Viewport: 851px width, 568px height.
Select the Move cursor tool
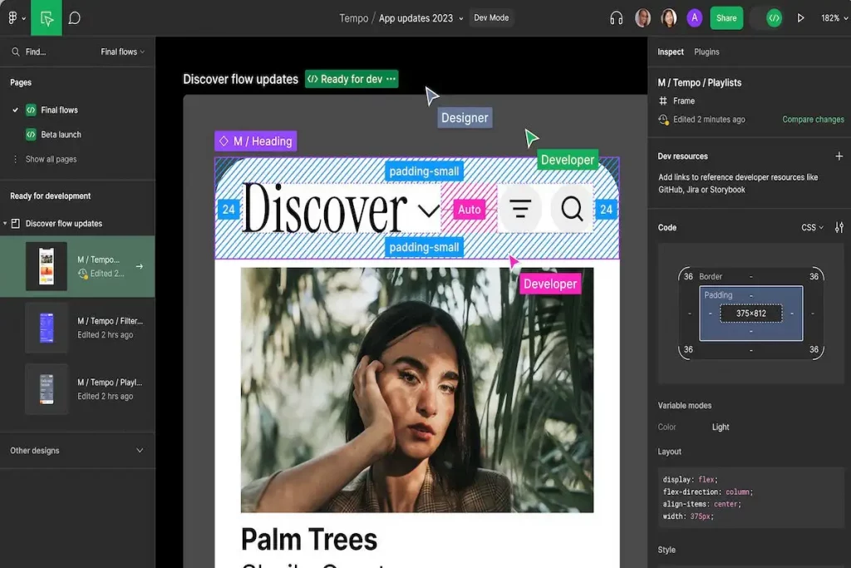click(47, 18)
